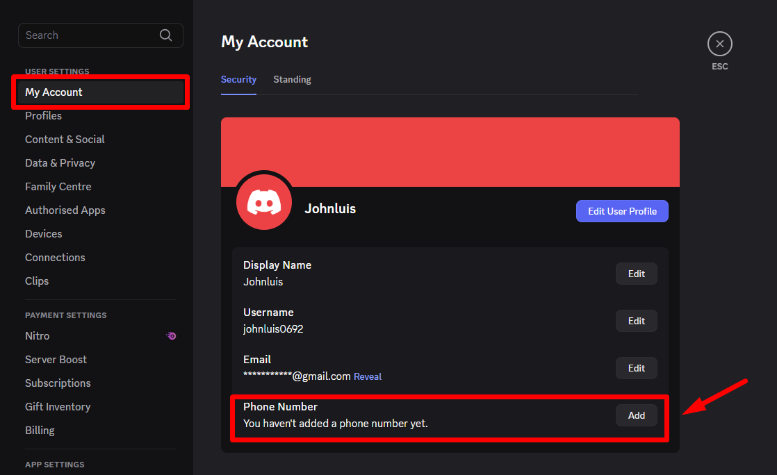Click the search magnifier icon
This screenshot has width=777, height=475.
pyautogui.click(x=165, y=35)
